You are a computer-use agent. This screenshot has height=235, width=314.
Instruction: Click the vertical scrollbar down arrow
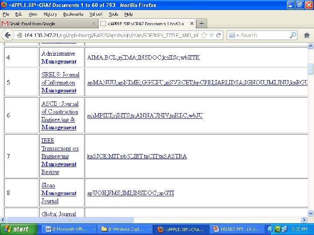click(x=311, y=213)
